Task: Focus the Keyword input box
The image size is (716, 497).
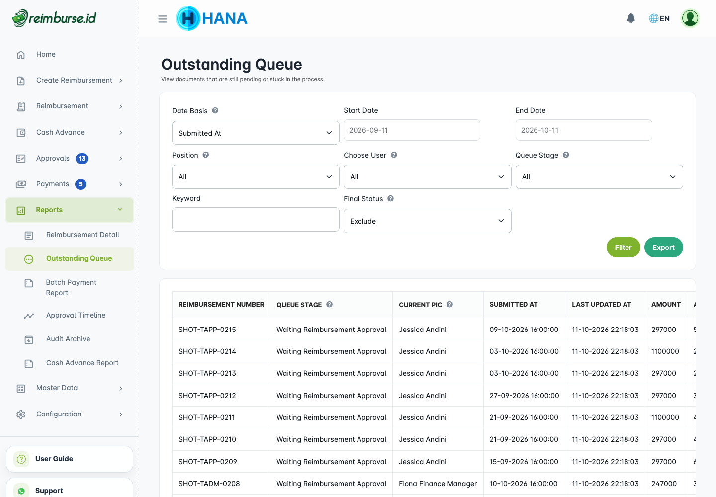Action: [256, 220]
